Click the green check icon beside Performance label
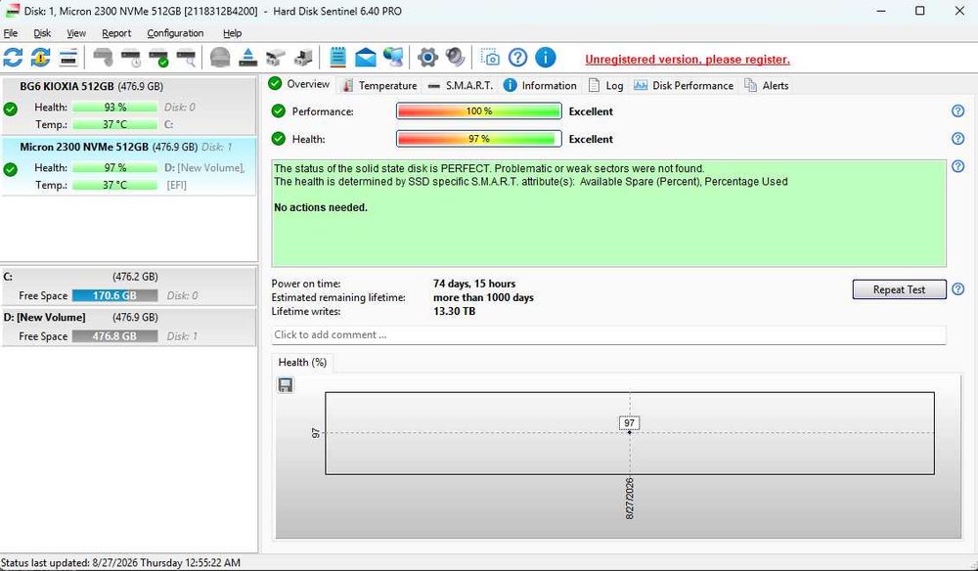 point(278,110)
